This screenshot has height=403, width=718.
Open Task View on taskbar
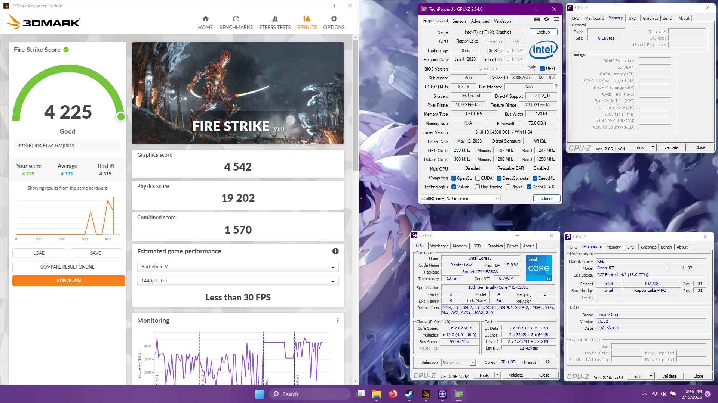click(x=360, y=394)
